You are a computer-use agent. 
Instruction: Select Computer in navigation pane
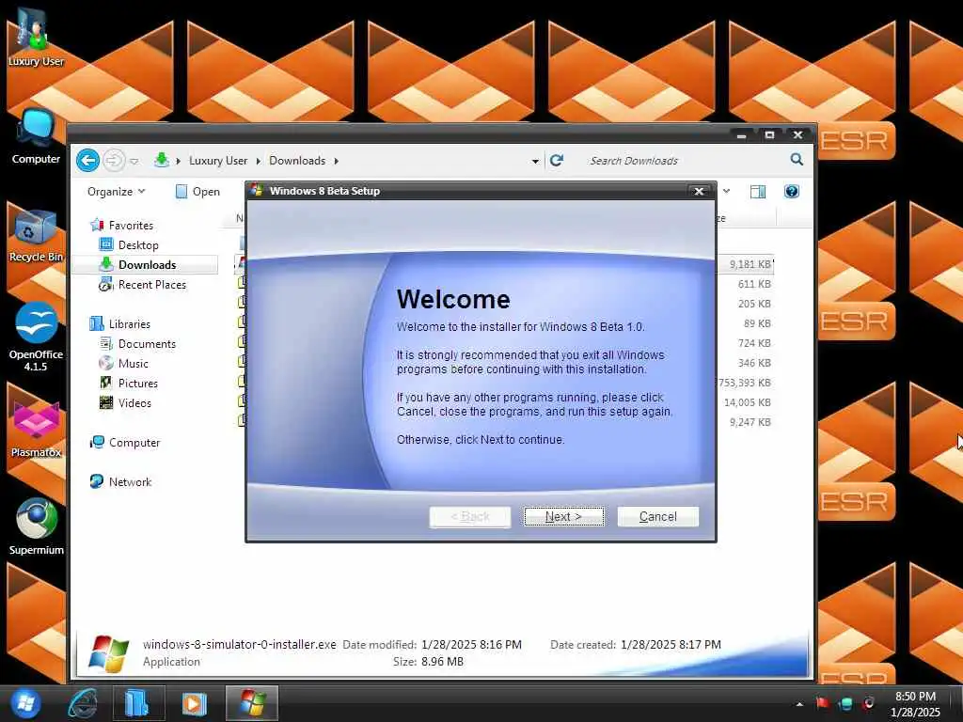click(x=125, y=442)
